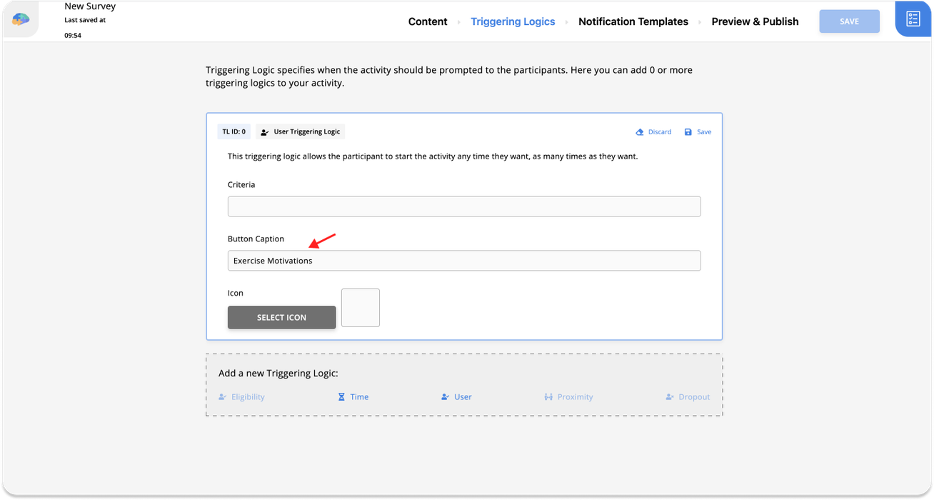Click the Discard eraser icon
The width and height of the screenshot is (934, 500).
pyautogui.click(x=640, y=132)
